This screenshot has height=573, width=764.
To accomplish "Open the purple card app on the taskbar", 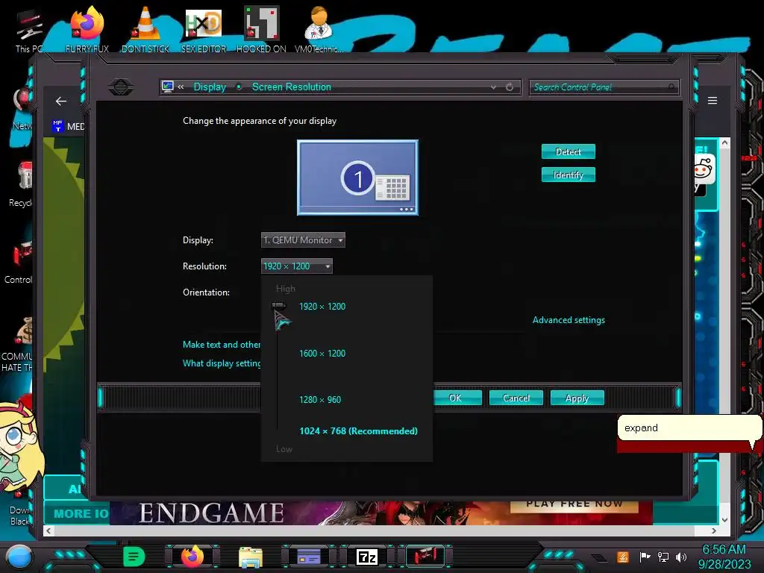I will coord(309,557).
